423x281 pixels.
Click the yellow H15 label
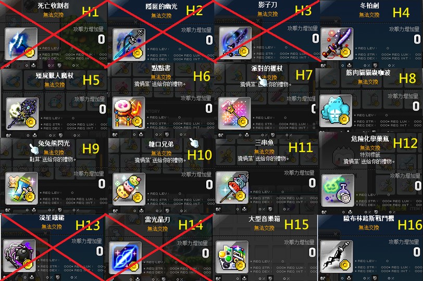[x=296, y=224]
